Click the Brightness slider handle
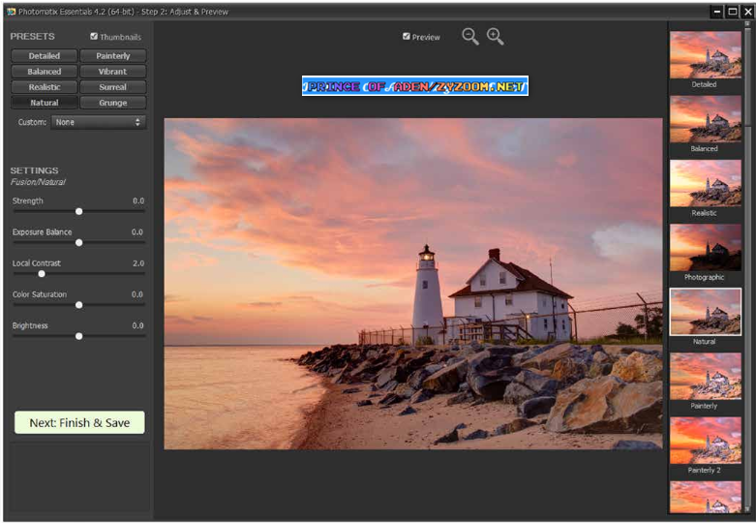Image resolution: width=756 pixels, height=523 pixels. (79, 336)
